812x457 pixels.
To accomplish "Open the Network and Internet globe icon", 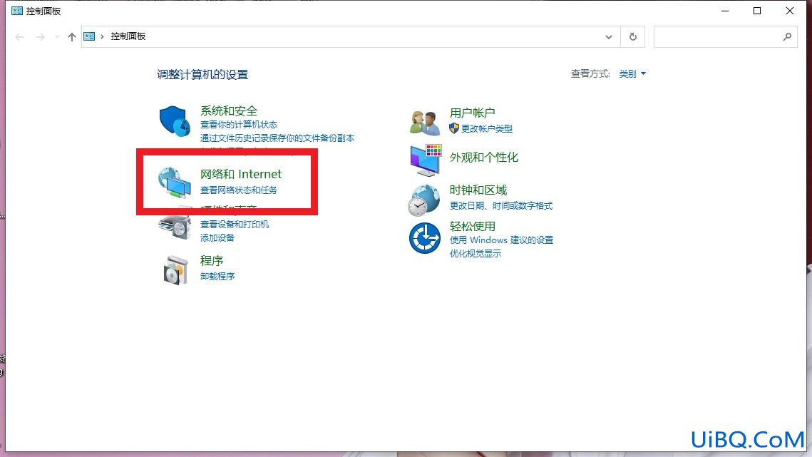I will 175,183.
